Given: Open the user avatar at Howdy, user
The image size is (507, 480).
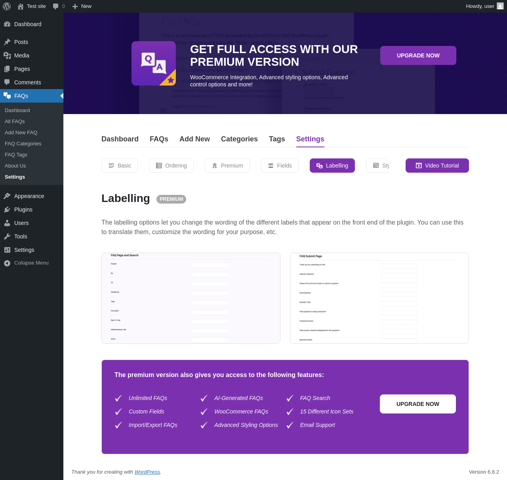Looking at the screenshot, I should point(500,6).
